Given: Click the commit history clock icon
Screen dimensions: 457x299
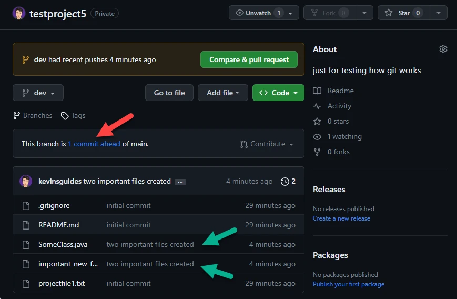Looking at the screenshot, I should click(285, 181).
